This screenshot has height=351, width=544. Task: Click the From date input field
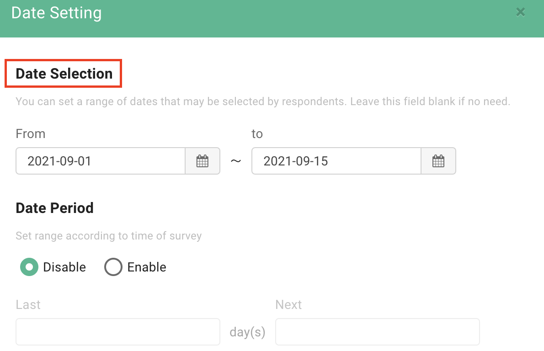coord(101,161)
